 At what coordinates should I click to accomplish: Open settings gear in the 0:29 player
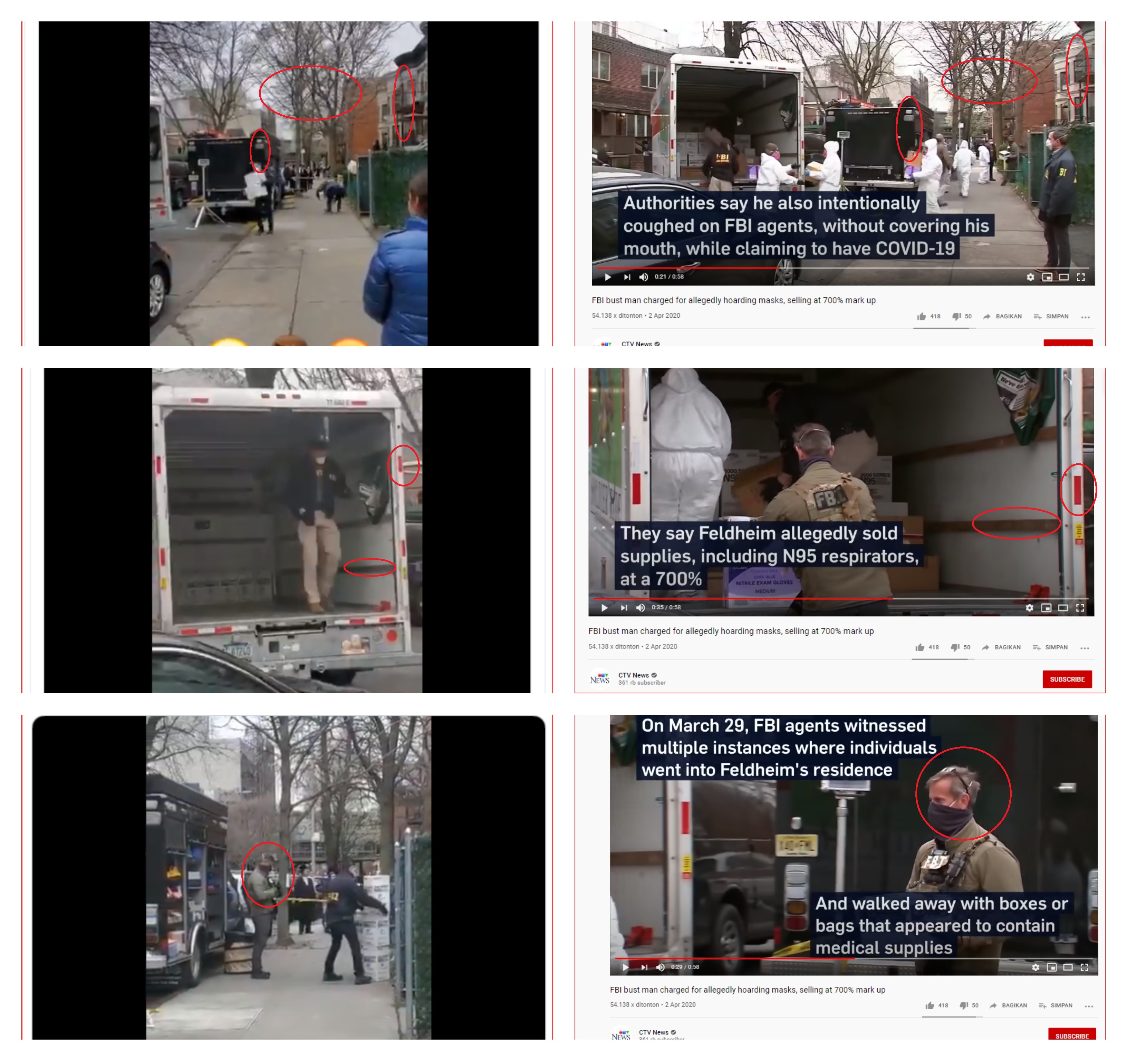pos(1035,967)
